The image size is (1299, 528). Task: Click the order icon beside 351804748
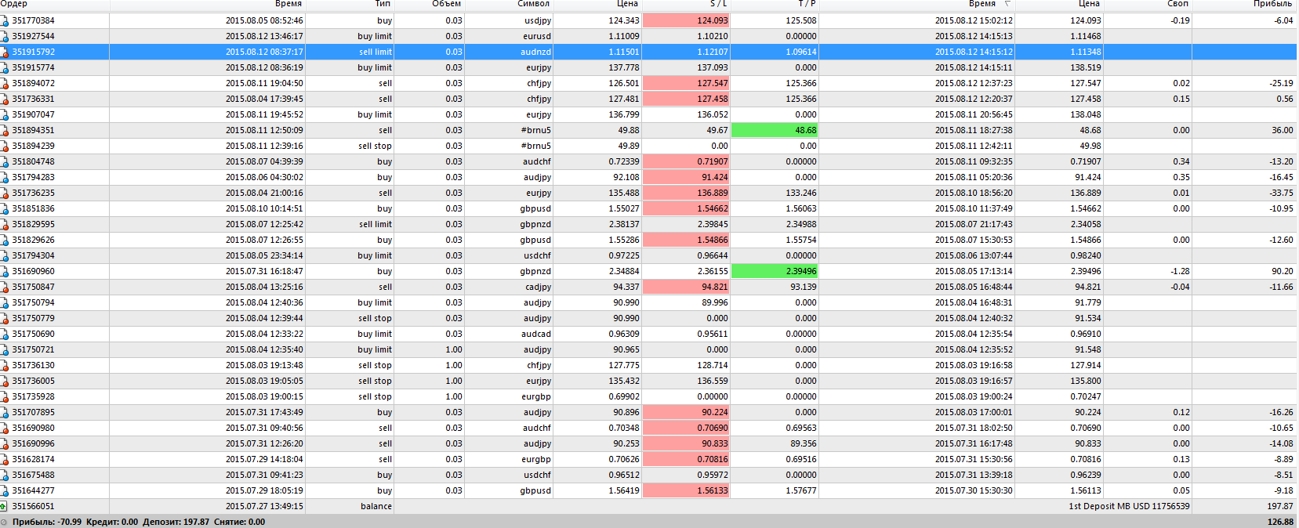(x=5, y=161)
